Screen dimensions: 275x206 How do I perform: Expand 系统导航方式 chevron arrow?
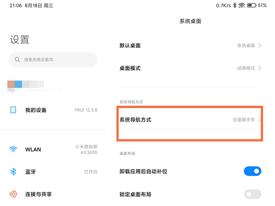pyautogui.click(x=260, y=119)
